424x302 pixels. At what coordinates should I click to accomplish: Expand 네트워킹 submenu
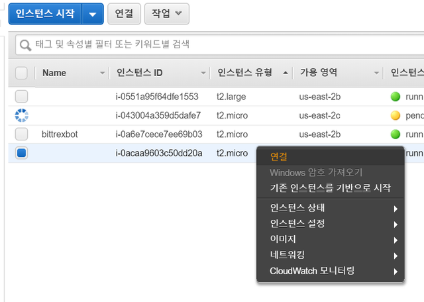click(331, 255)
